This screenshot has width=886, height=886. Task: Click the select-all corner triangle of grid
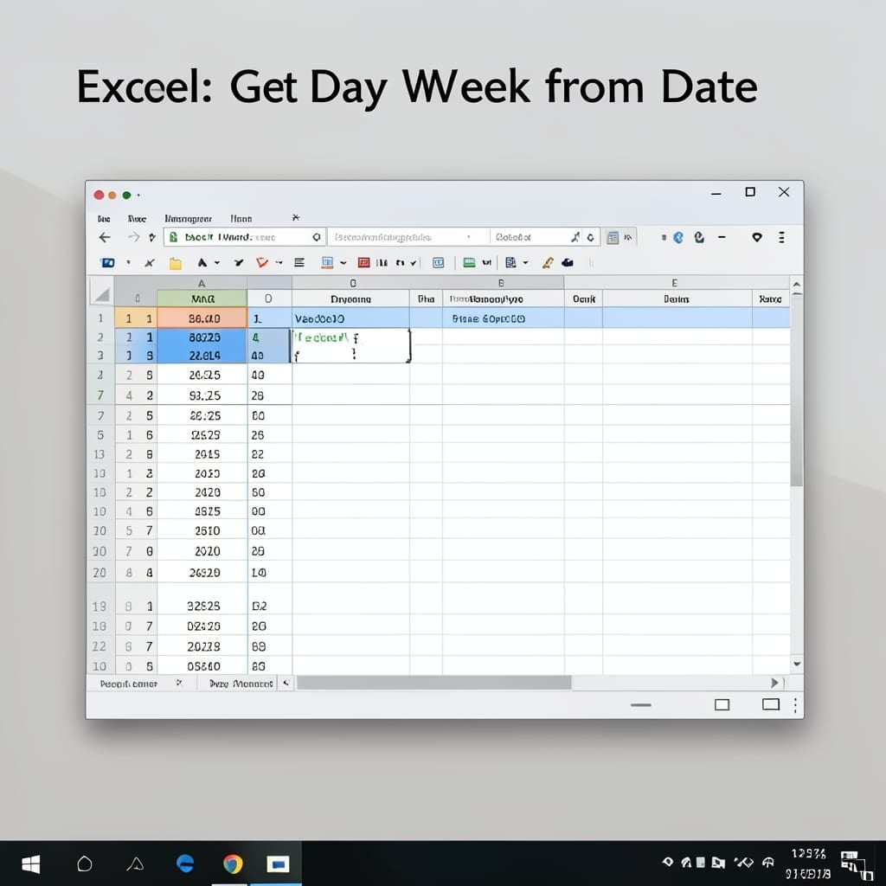point(102,294)
